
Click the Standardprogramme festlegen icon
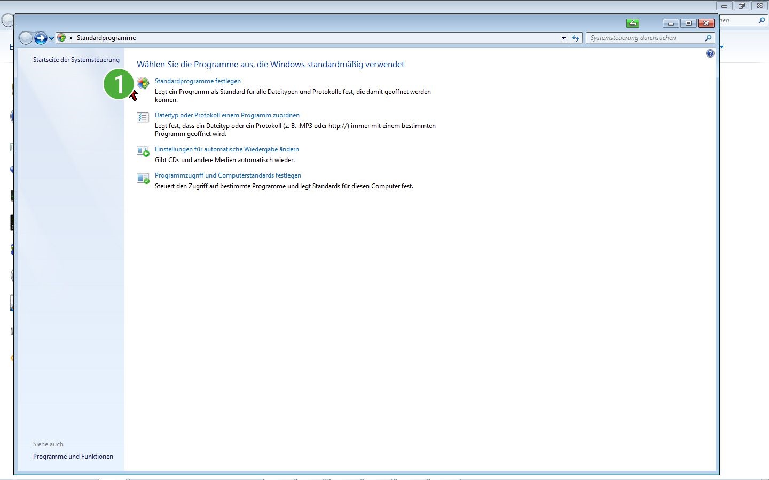coord(143,83)
